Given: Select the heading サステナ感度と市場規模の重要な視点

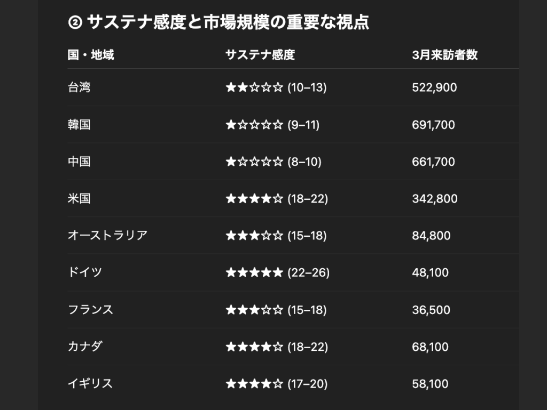Looking at the screenshot, I should point(228,22).
